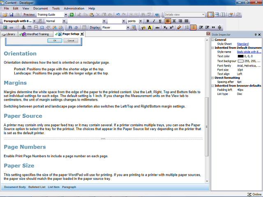Switch to the WordPad Training tab
The width and height of the screenshot is (263, 197).
[x=36, y=34]
